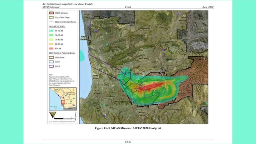Click the 75-80 dB light green swatch
This screenshot has width=256, height=144.
(x=51, y=40)
